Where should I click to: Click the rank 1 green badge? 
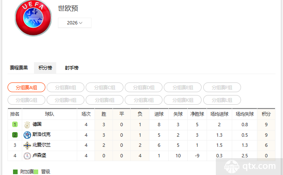click(15, 125)
